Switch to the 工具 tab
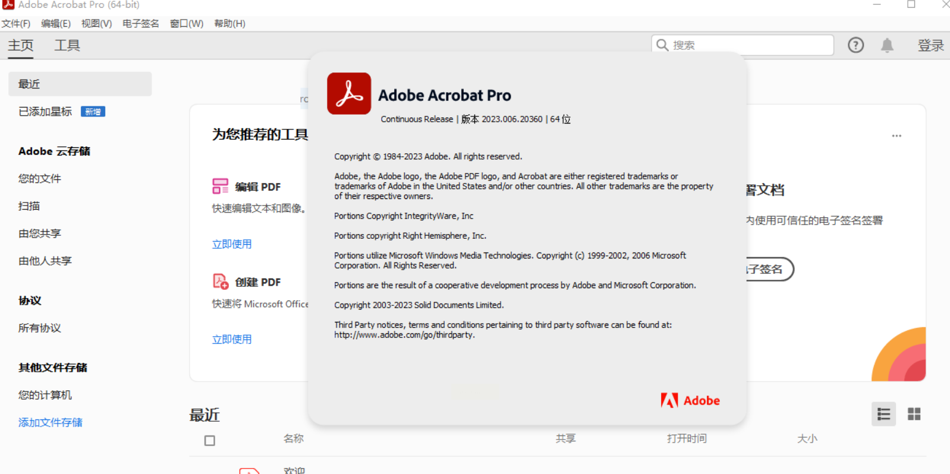This screenshot has height=474, width=950. click(67, 46)
